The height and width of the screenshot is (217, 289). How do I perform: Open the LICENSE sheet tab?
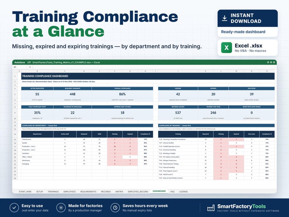(x=183, y=192)
